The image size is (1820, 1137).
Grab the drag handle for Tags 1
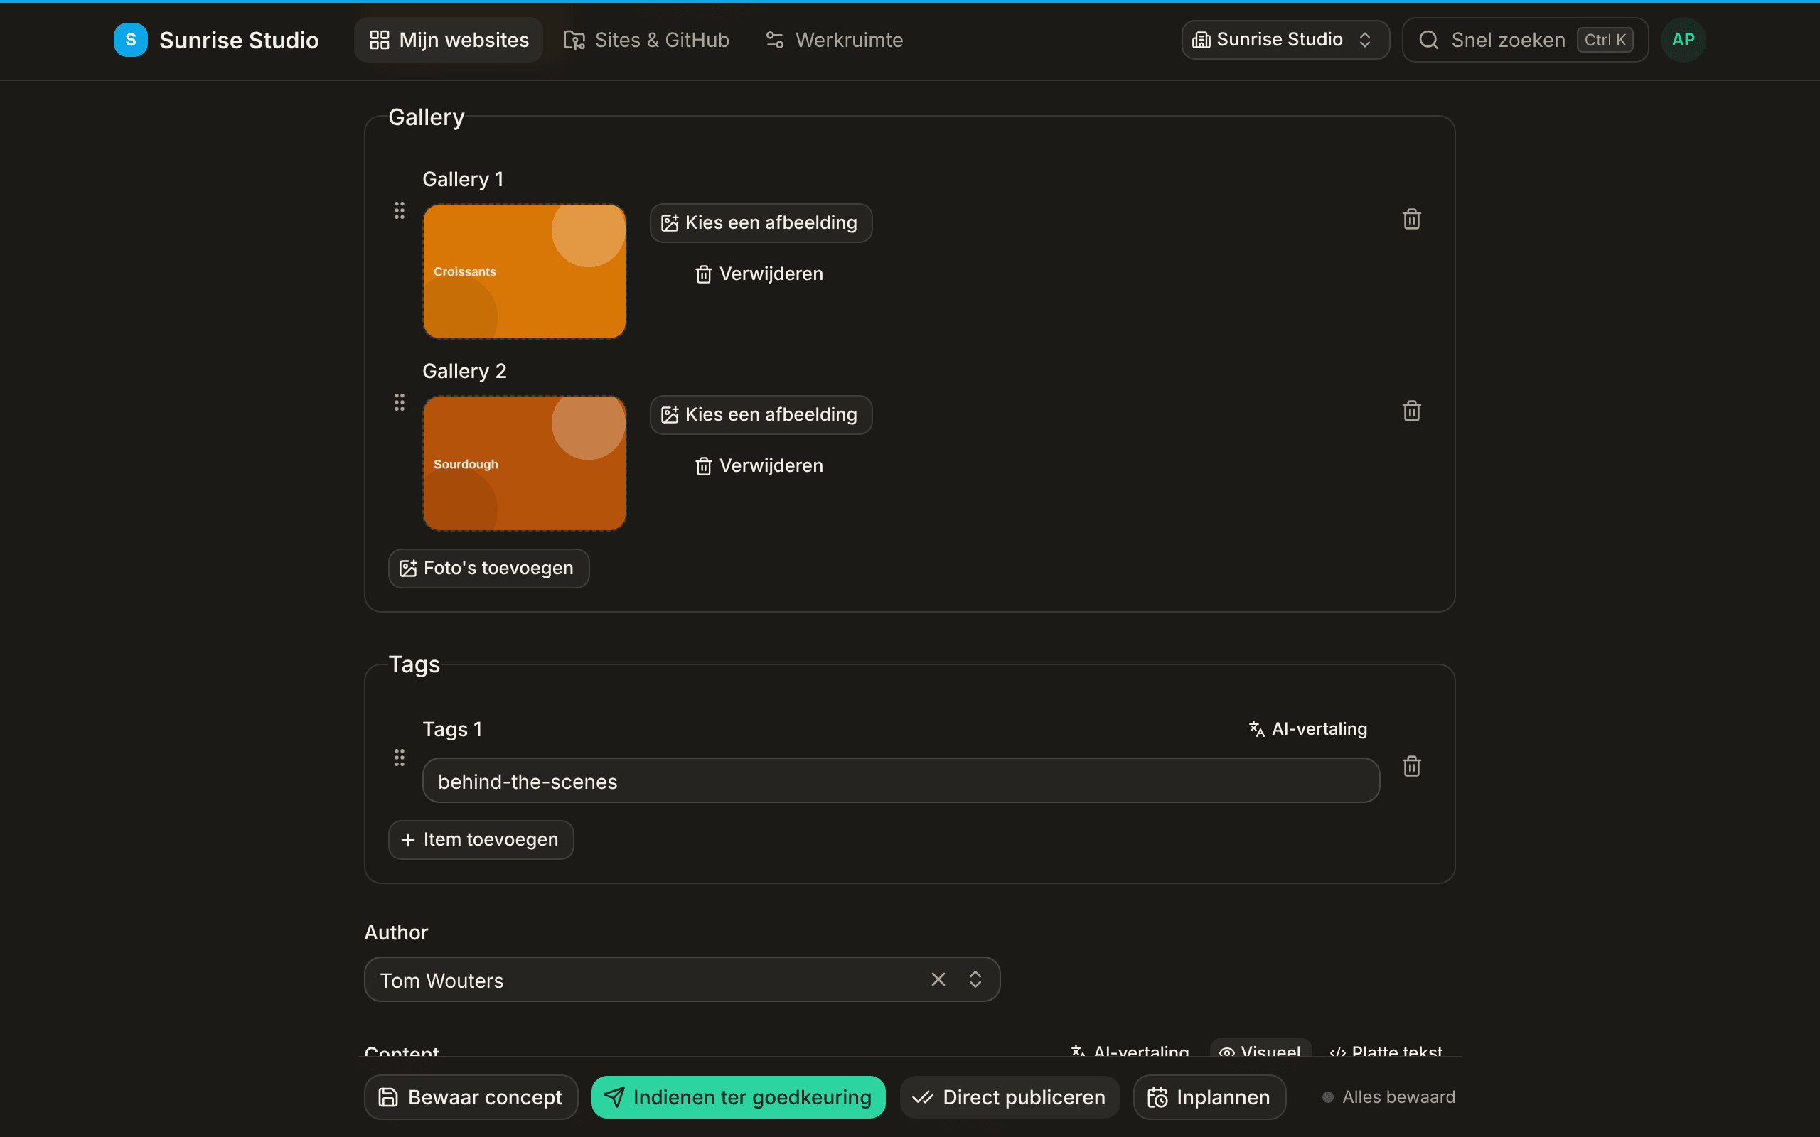point(400,758)
